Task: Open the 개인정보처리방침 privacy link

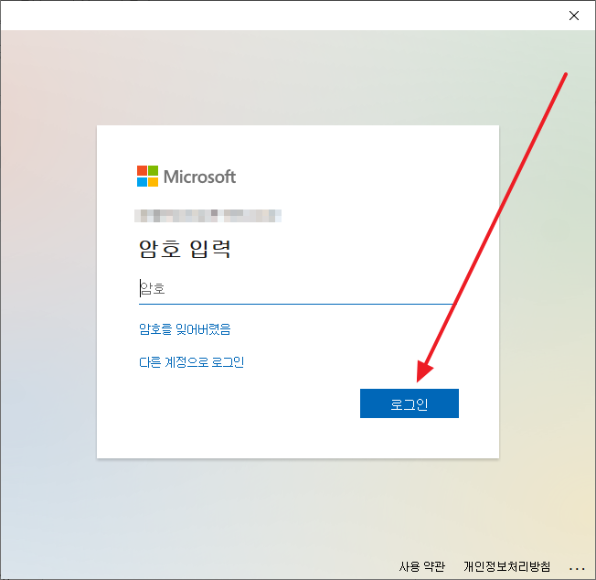Action: [x=506, y=566]
